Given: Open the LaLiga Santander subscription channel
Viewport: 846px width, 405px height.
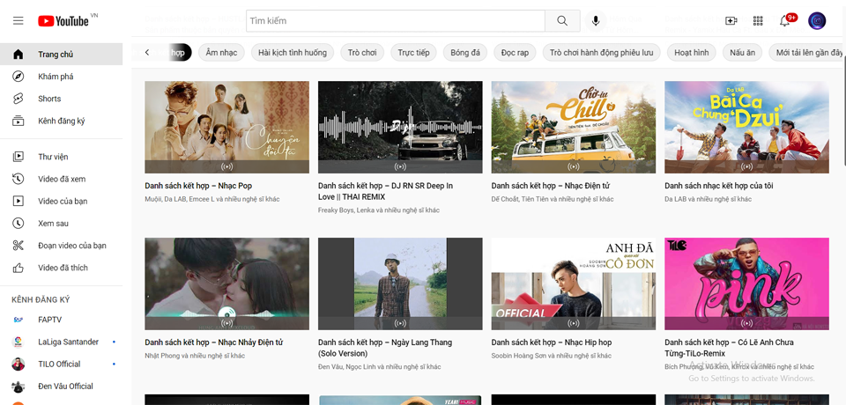Looking at the screenshot, I should (61, 342).
